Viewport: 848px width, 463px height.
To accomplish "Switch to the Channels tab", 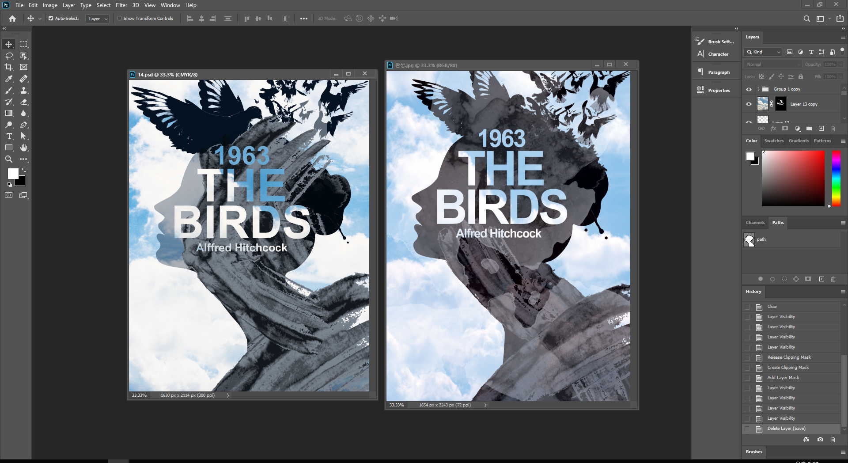I will click(x=755, y=223).
